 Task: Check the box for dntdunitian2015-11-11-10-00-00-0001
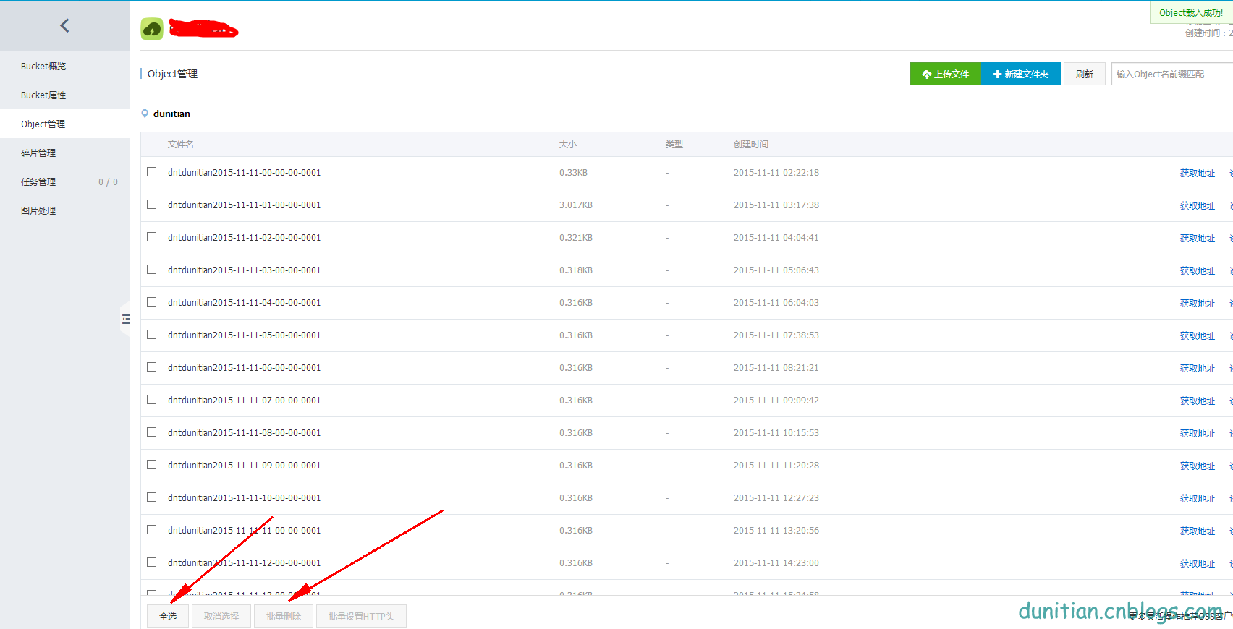tap(152, 497)
